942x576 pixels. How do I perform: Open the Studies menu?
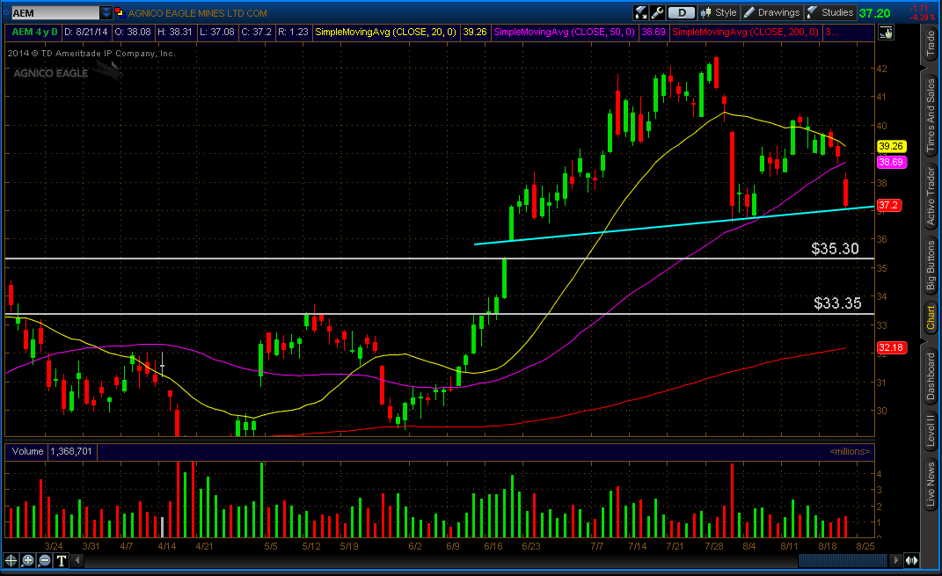point(829,12)
